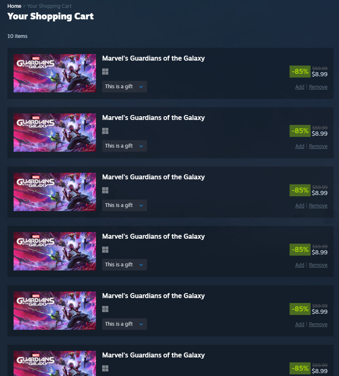Image resolution: width=339 pixels, height=376 pixels.
Task: Remove the third Guardians of the Galaxy item
Action: point(318,205)
